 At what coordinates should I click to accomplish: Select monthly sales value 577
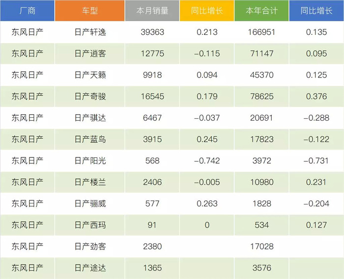[152, 203]
